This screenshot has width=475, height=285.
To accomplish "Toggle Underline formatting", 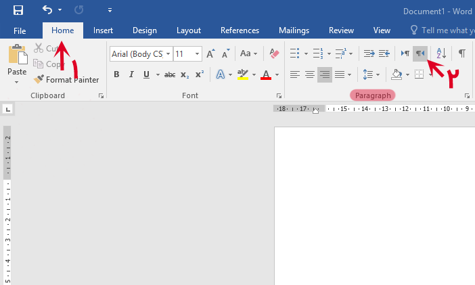I will click(146, 74).
